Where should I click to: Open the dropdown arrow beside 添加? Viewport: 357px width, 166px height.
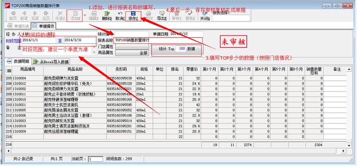85,16
